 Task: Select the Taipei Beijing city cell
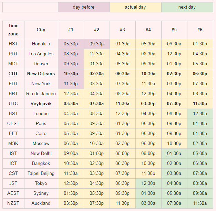pyautogui.click(x=41, y=174)
